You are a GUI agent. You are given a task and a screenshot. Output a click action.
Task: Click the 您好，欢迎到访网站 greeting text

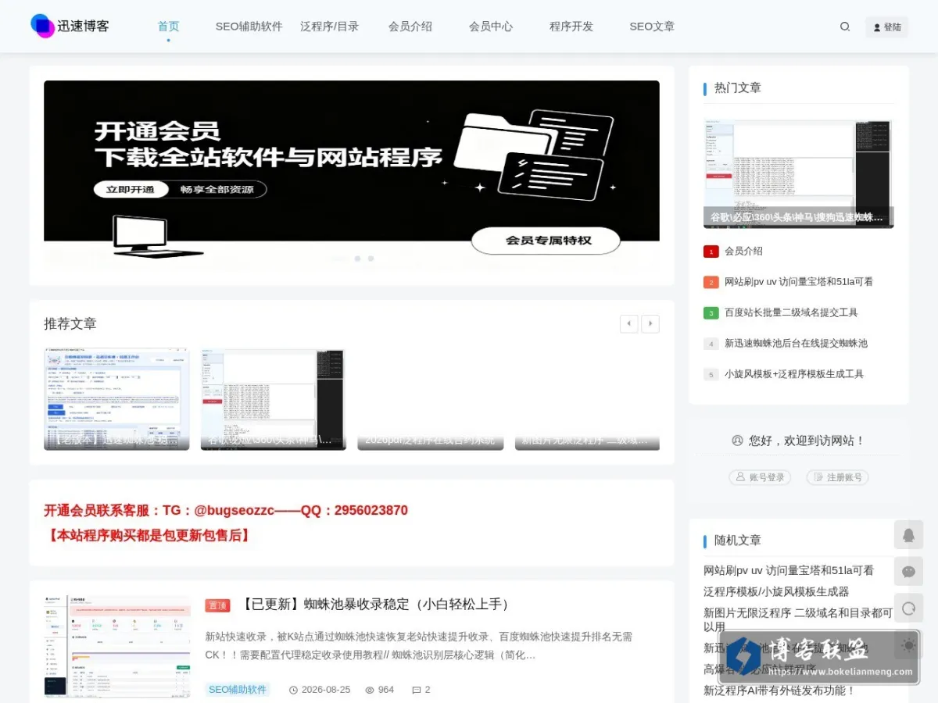pyautogui.click(x=807, y=441)
